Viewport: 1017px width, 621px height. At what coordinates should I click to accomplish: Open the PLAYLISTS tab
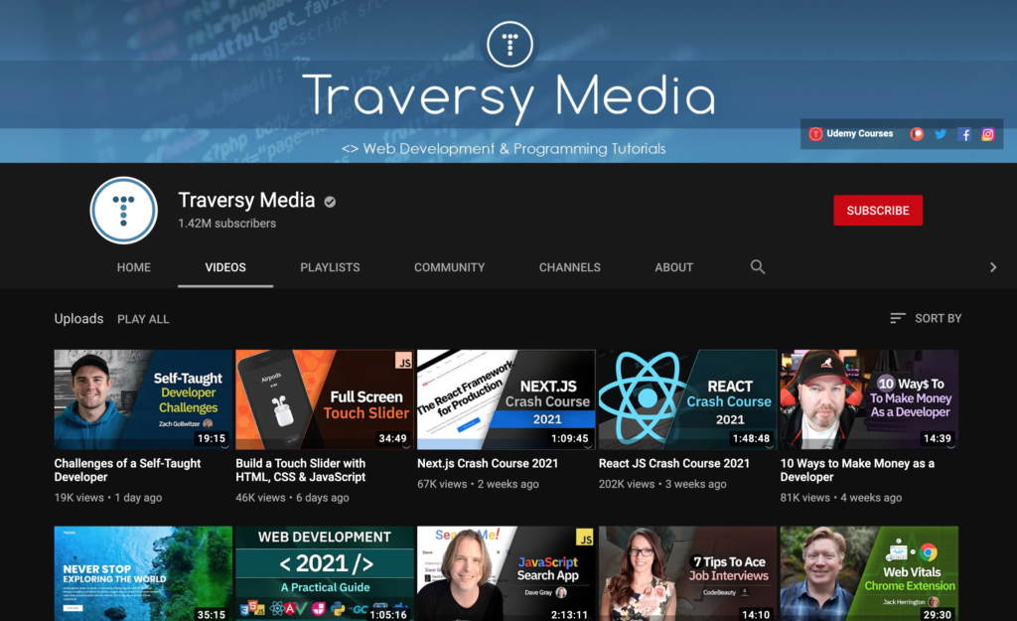tap(330, 267)
